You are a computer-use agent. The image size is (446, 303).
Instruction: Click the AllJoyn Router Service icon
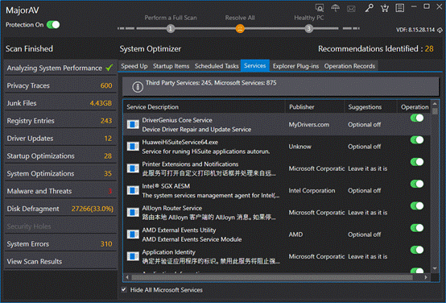point(133,212)
